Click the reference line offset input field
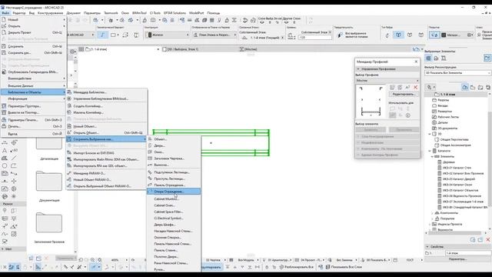This screenshot has width=492, height=277. (x=314, y=38)
